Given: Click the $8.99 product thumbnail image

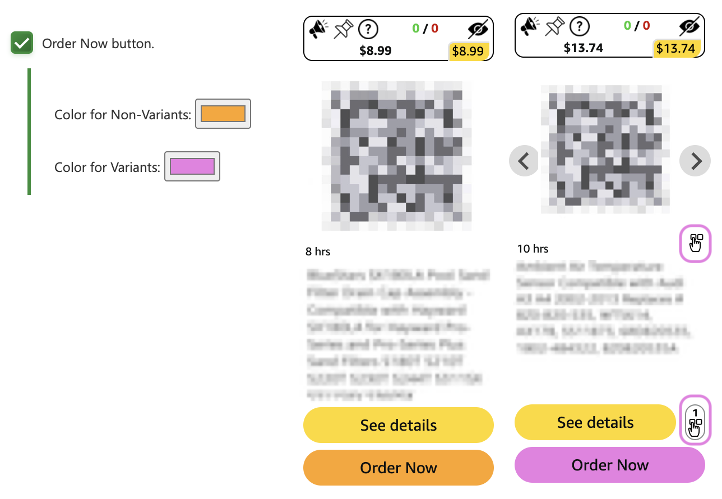Looking at the screenshot, I should pos(396,156).
